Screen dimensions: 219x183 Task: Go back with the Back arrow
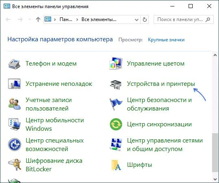(x=9, y=19)
